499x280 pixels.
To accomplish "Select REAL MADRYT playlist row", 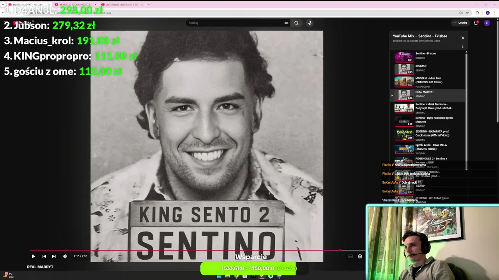I will (x=428, y=95).
